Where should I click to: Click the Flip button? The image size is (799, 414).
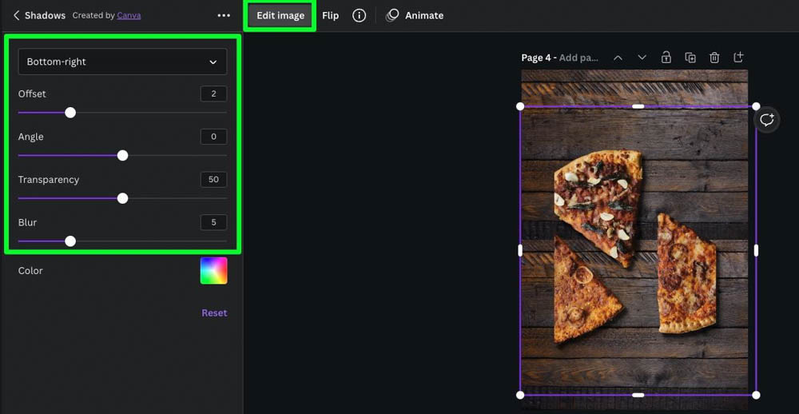point(330,16)
